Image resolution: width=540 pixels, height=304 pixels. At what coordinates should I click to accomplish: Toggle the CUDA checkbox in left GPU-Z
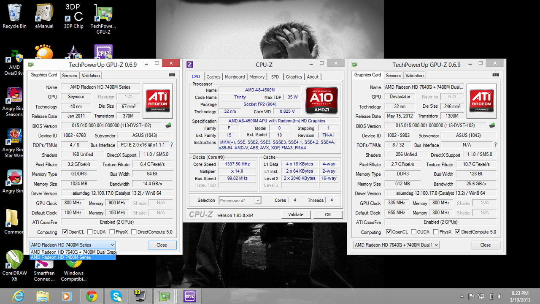(90, 232)
